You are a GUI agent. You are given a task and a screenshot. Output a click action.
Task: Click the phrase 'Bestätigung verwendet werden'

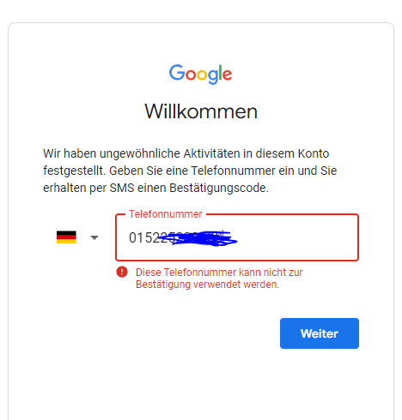(x=207, y=285)
